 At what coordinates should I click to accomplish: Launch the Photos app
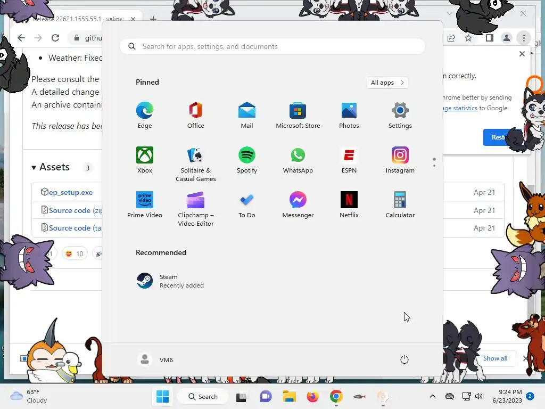(x=349, y=116)
